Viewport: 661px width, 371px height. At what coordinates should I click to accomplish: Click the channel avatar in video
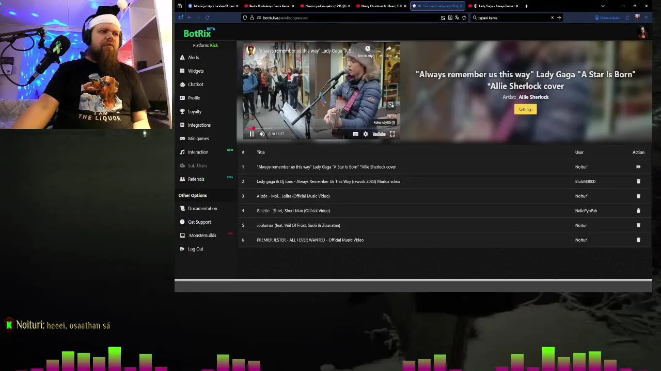tap(251, 50)
